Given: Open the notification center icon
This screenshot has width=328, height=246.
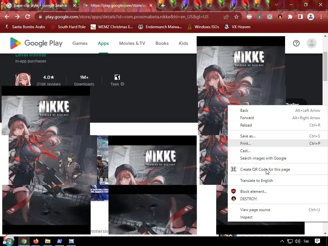Looking at the screenshot, I should pos(317,242).
